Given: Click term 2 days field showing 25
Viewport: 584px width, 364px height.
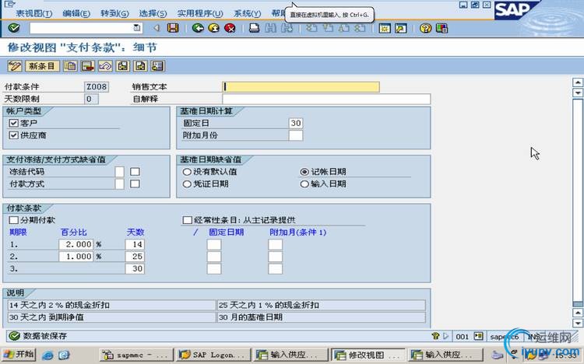Looking at the screenshot, I should (x=135, y=257).
